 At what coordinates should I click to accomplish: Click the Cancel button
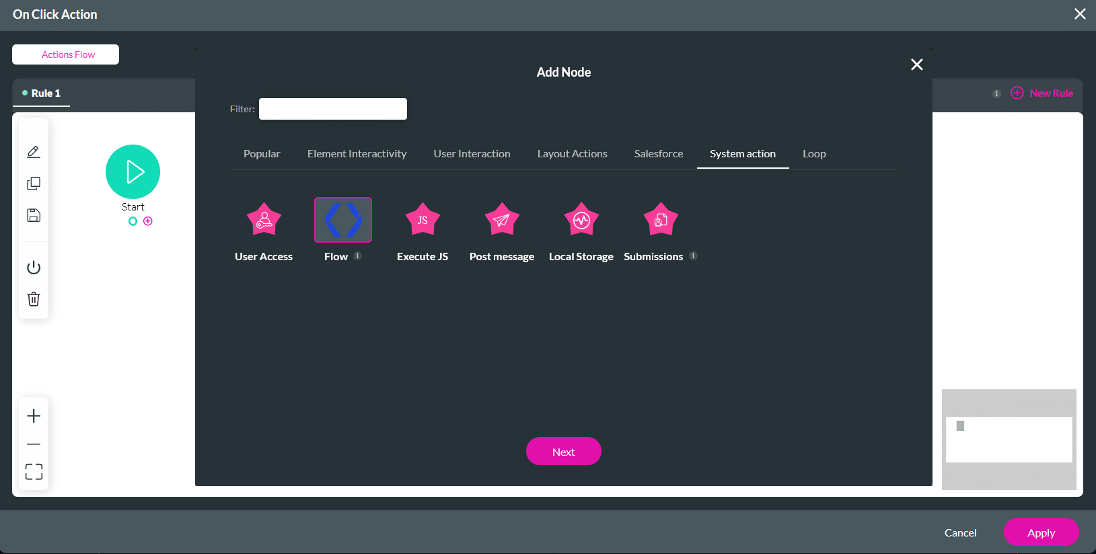tap(961, 532)
